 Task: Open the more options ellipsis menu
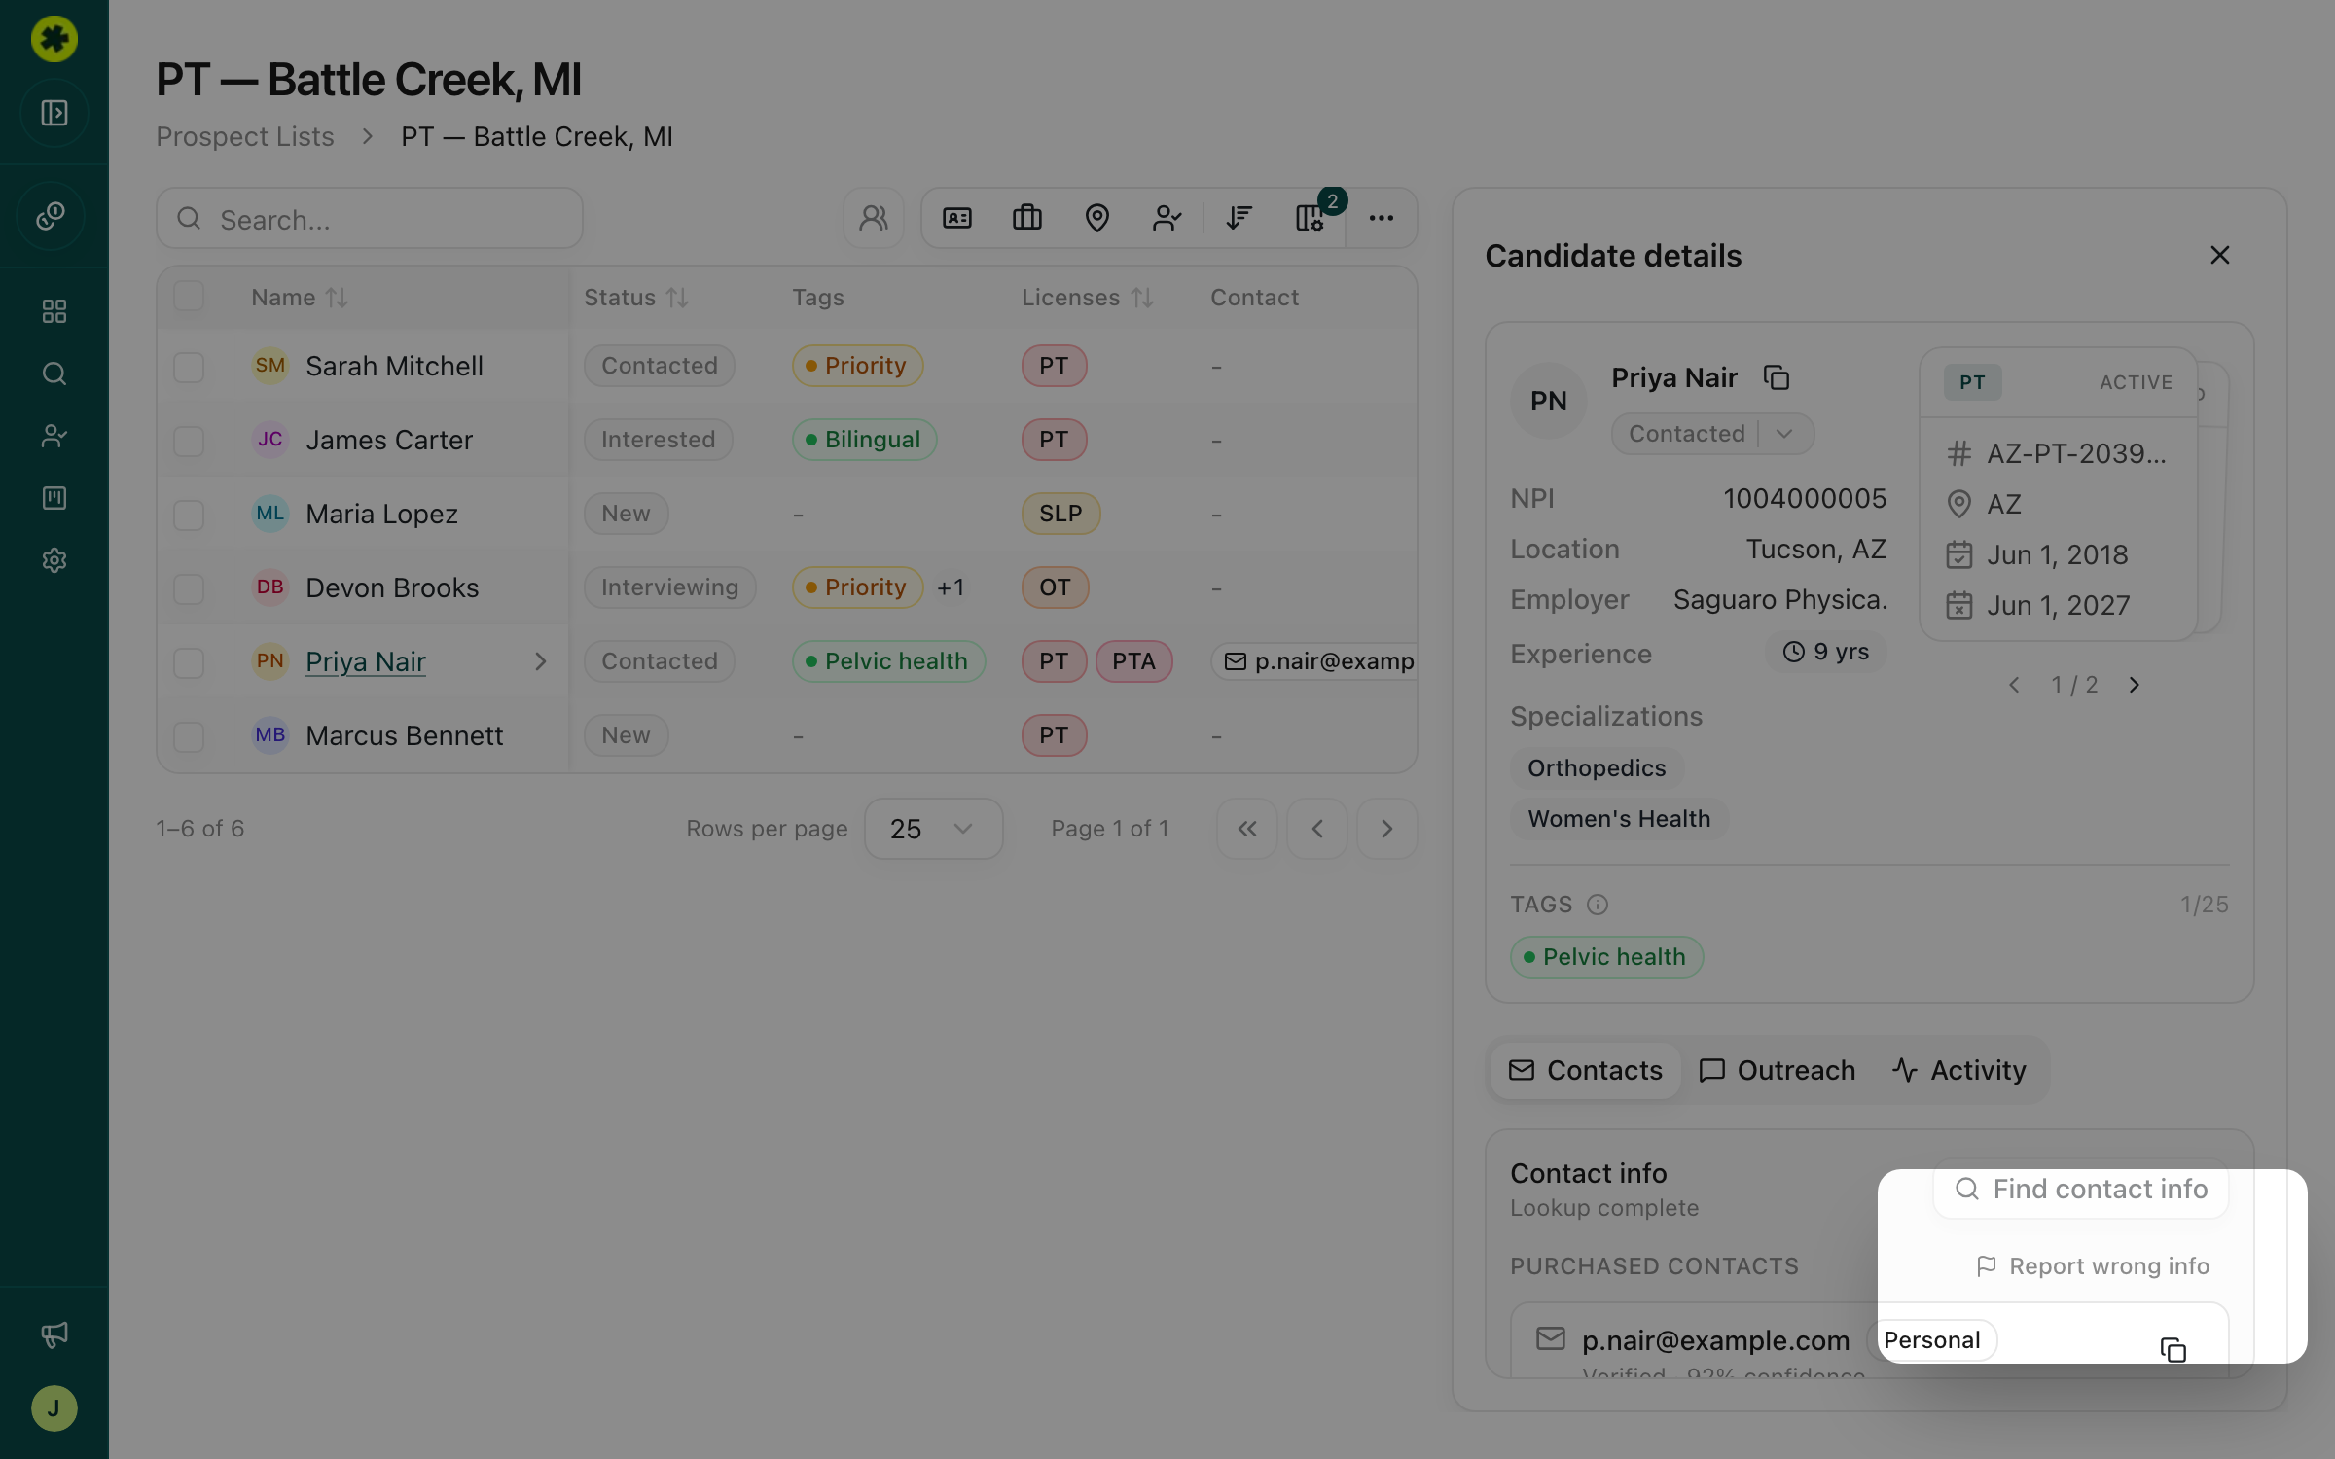click(x=1382, y=218)
